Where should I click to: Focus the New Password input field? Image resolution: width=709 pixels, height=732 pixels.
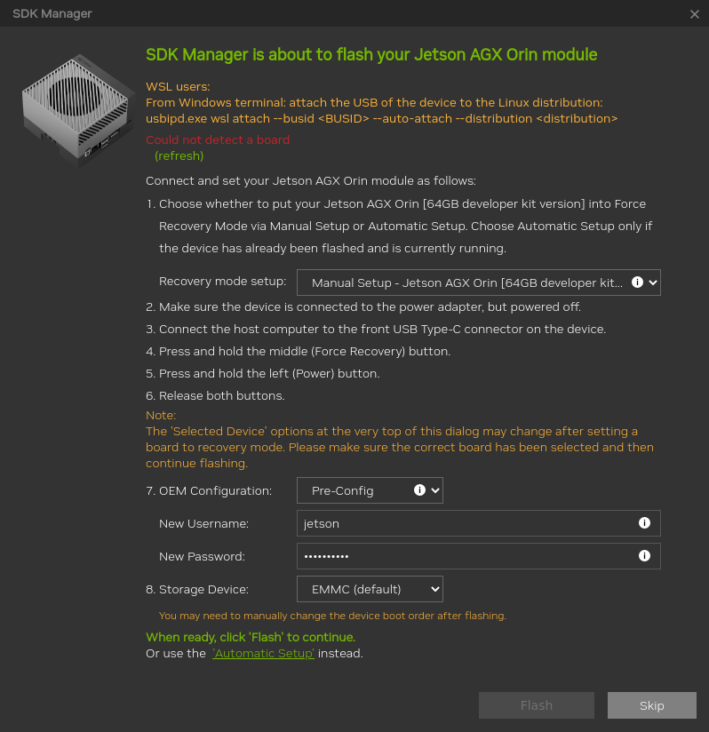click(462, 557)
